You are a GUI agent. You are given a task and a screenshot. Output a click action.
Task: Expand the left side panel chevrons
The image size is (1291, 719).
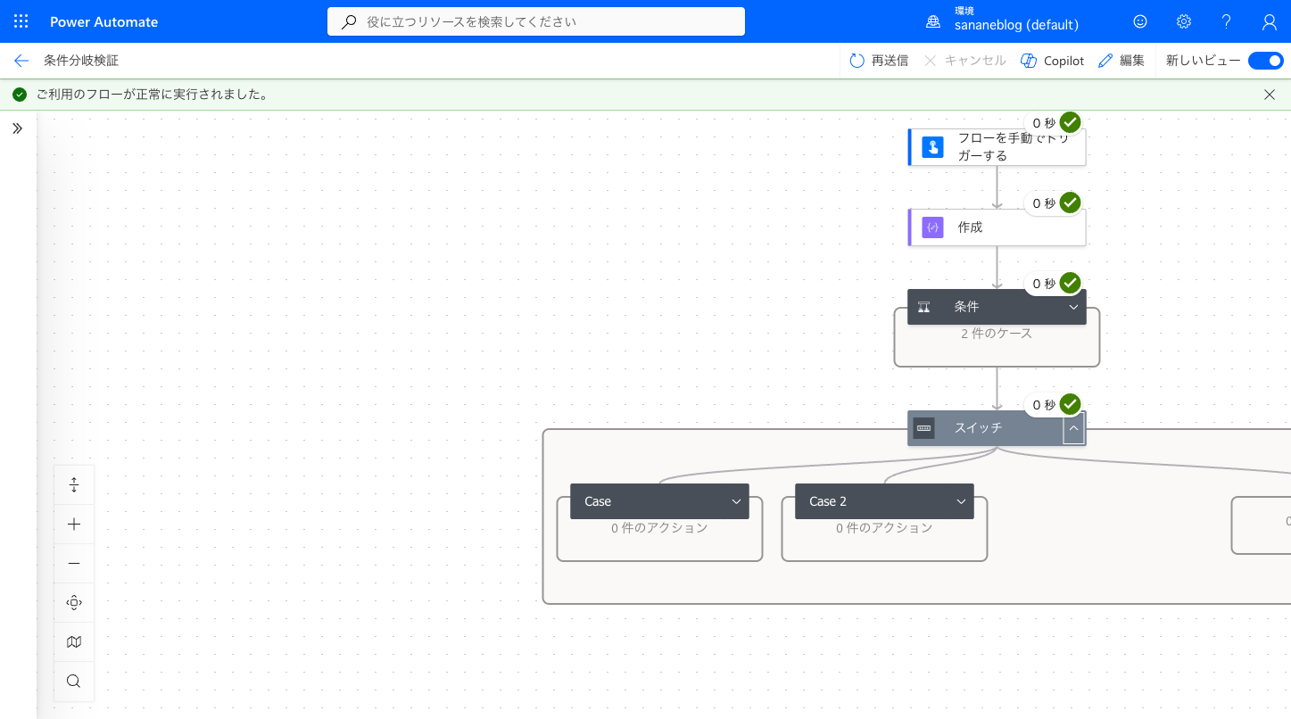[x=17, y=128]
